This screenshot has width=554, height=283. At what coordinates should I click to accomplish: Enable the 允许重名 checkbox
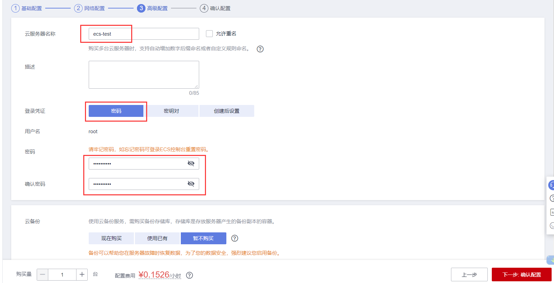(209, 34)
